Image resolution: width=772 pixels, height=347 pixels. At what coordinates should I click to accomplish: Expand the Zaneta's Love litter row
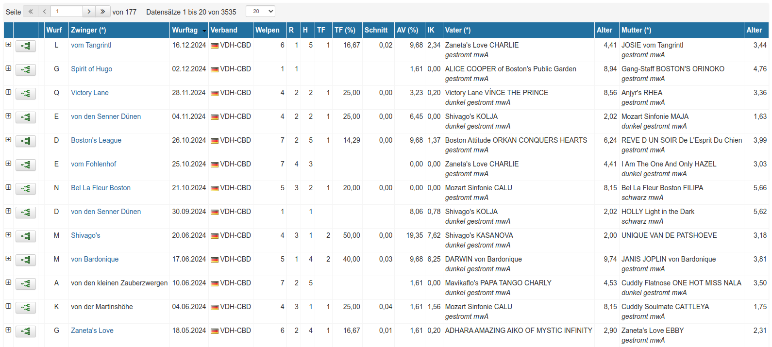(8, 330)
